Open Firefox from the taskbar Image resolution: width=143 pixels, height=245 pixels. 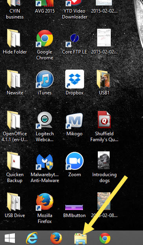56,238
